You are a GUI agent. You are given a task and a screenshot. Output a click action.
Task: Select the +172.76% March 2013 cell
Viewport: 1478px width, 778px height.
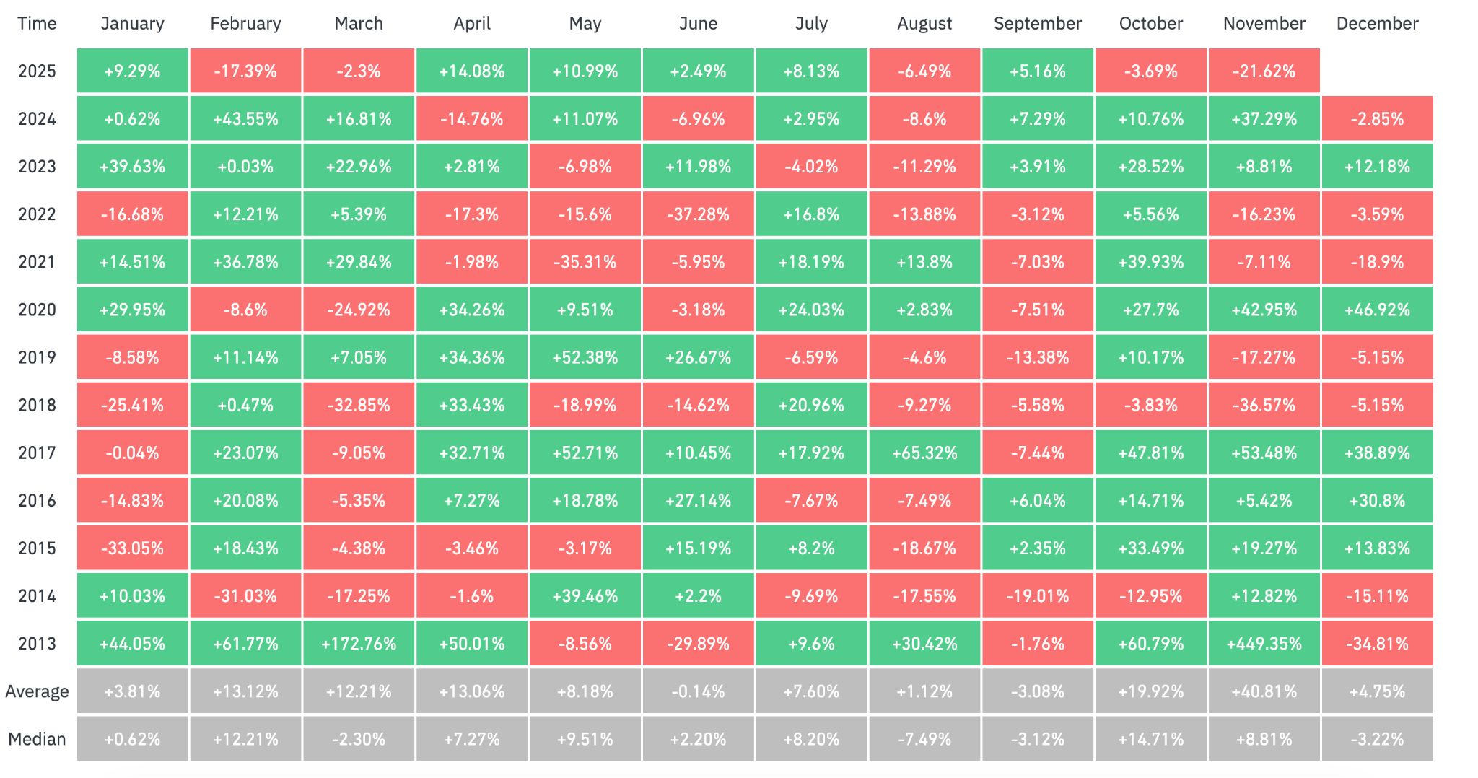pos(359,644)
